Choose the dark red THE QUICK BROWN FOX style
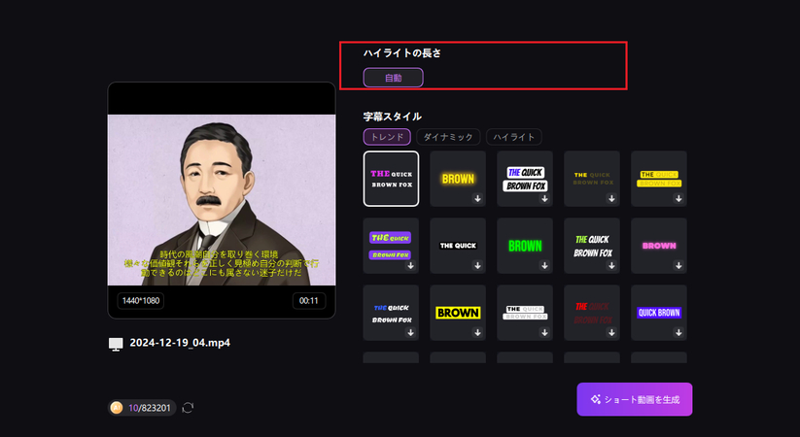This screenshot has width=800, height=437. [x=592, y=313]
